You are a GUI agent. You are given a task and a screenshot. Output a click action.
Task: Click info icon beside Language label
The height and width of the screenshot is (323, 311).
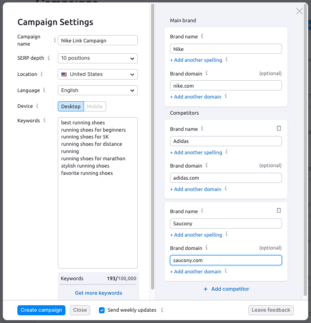coord(44,90)
